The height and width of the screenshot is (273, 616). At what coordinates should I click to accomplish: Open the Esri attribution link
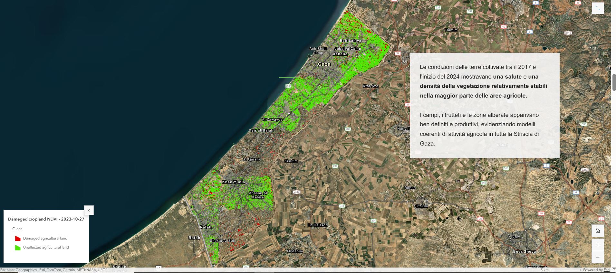tap(607, 270)
